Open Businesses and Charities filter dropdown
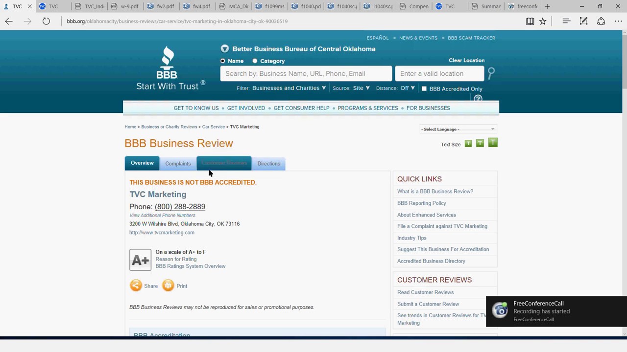 [289, 88]
